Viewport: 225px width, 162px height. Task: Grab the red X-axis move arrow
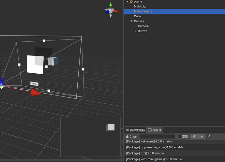36,93
